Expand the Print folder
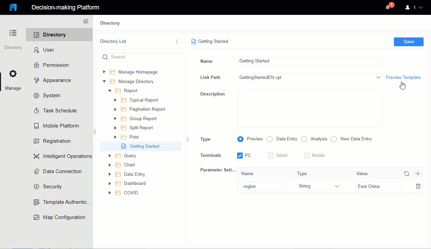This screenshot has height=249, width=431. (115, 137)
